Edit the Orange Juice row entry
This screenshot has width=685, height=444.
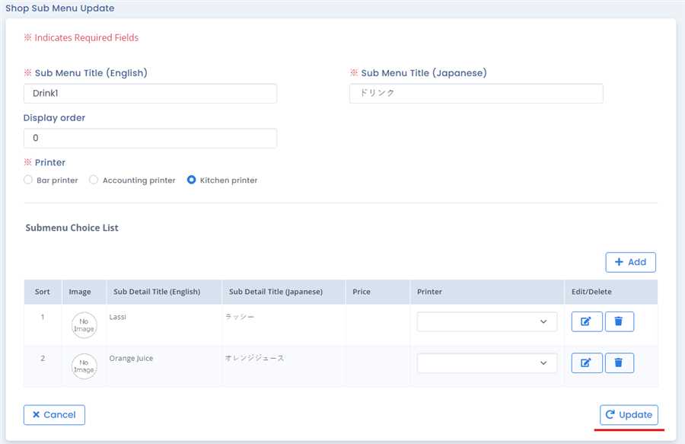[x=586, y=363]
